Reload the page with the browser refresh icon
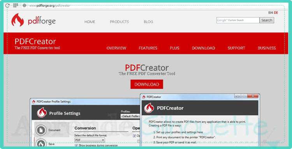 pos(7,5)
